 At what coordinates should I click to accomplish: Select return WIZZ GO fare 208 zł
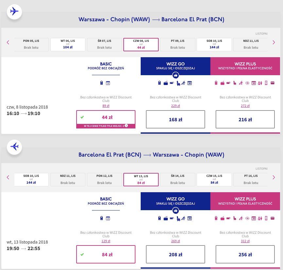click(175, 254)
